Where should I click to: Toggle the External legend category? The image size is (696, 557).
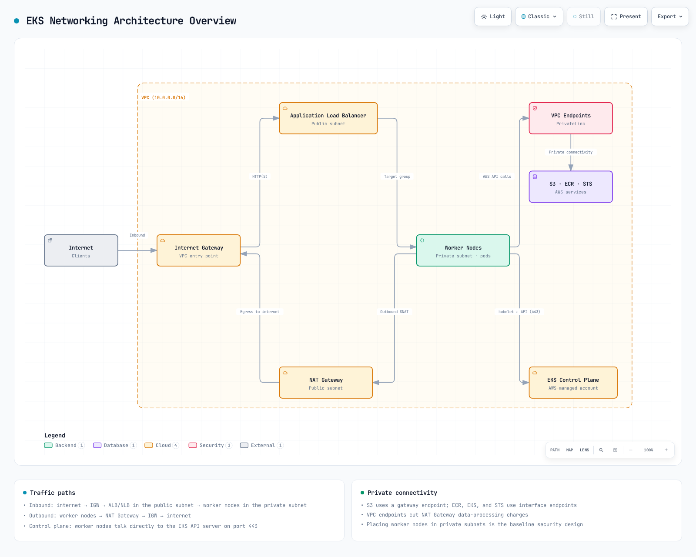[262, 445]
